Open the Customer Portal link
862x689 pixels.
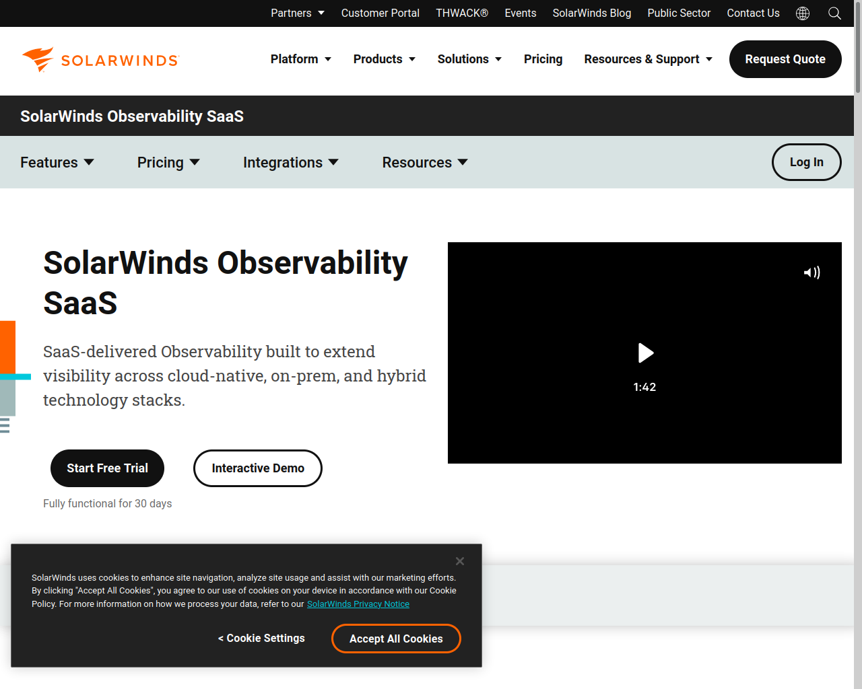point(380,13)
